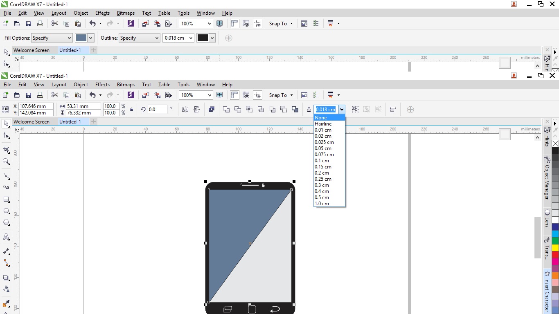Viewport: 559px width, 314px height.
Task: Switch to the Welcome Screen tab
Action: [x=32, y=121]
